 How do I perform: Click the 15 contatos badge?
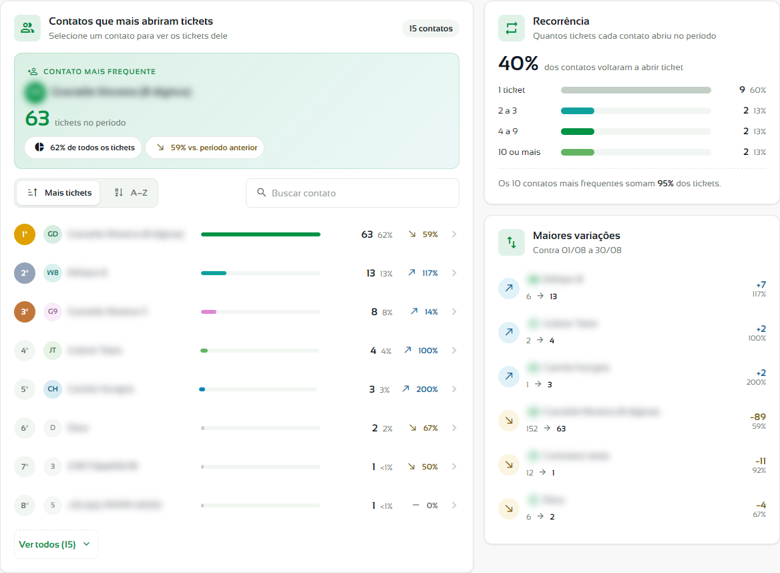[x=431, y=28]
